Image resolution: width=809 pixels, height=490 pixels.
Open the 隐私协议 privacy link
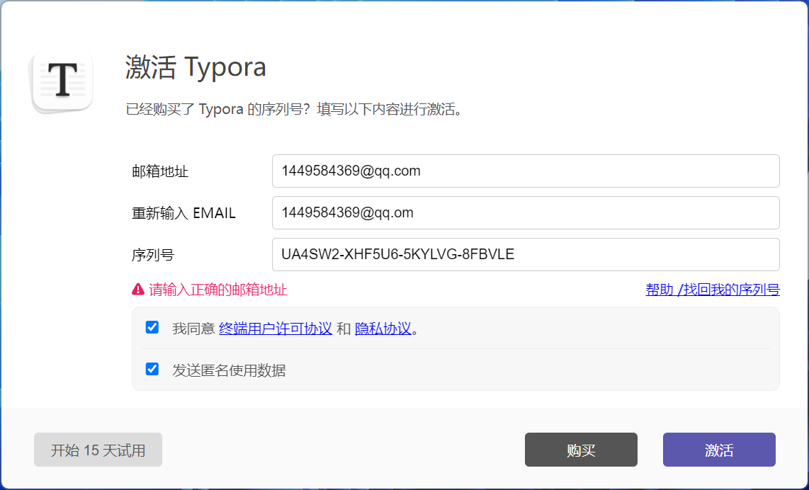click(x=383, y=329)
